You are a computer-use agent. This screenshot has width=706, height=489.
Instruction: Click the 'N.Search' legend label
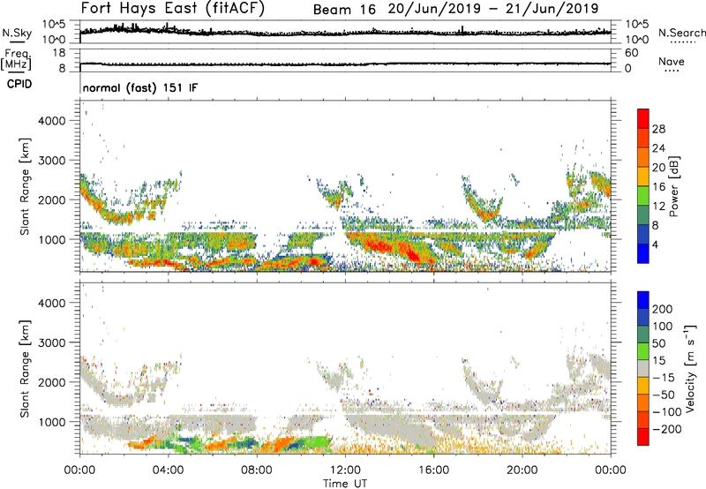681,33
